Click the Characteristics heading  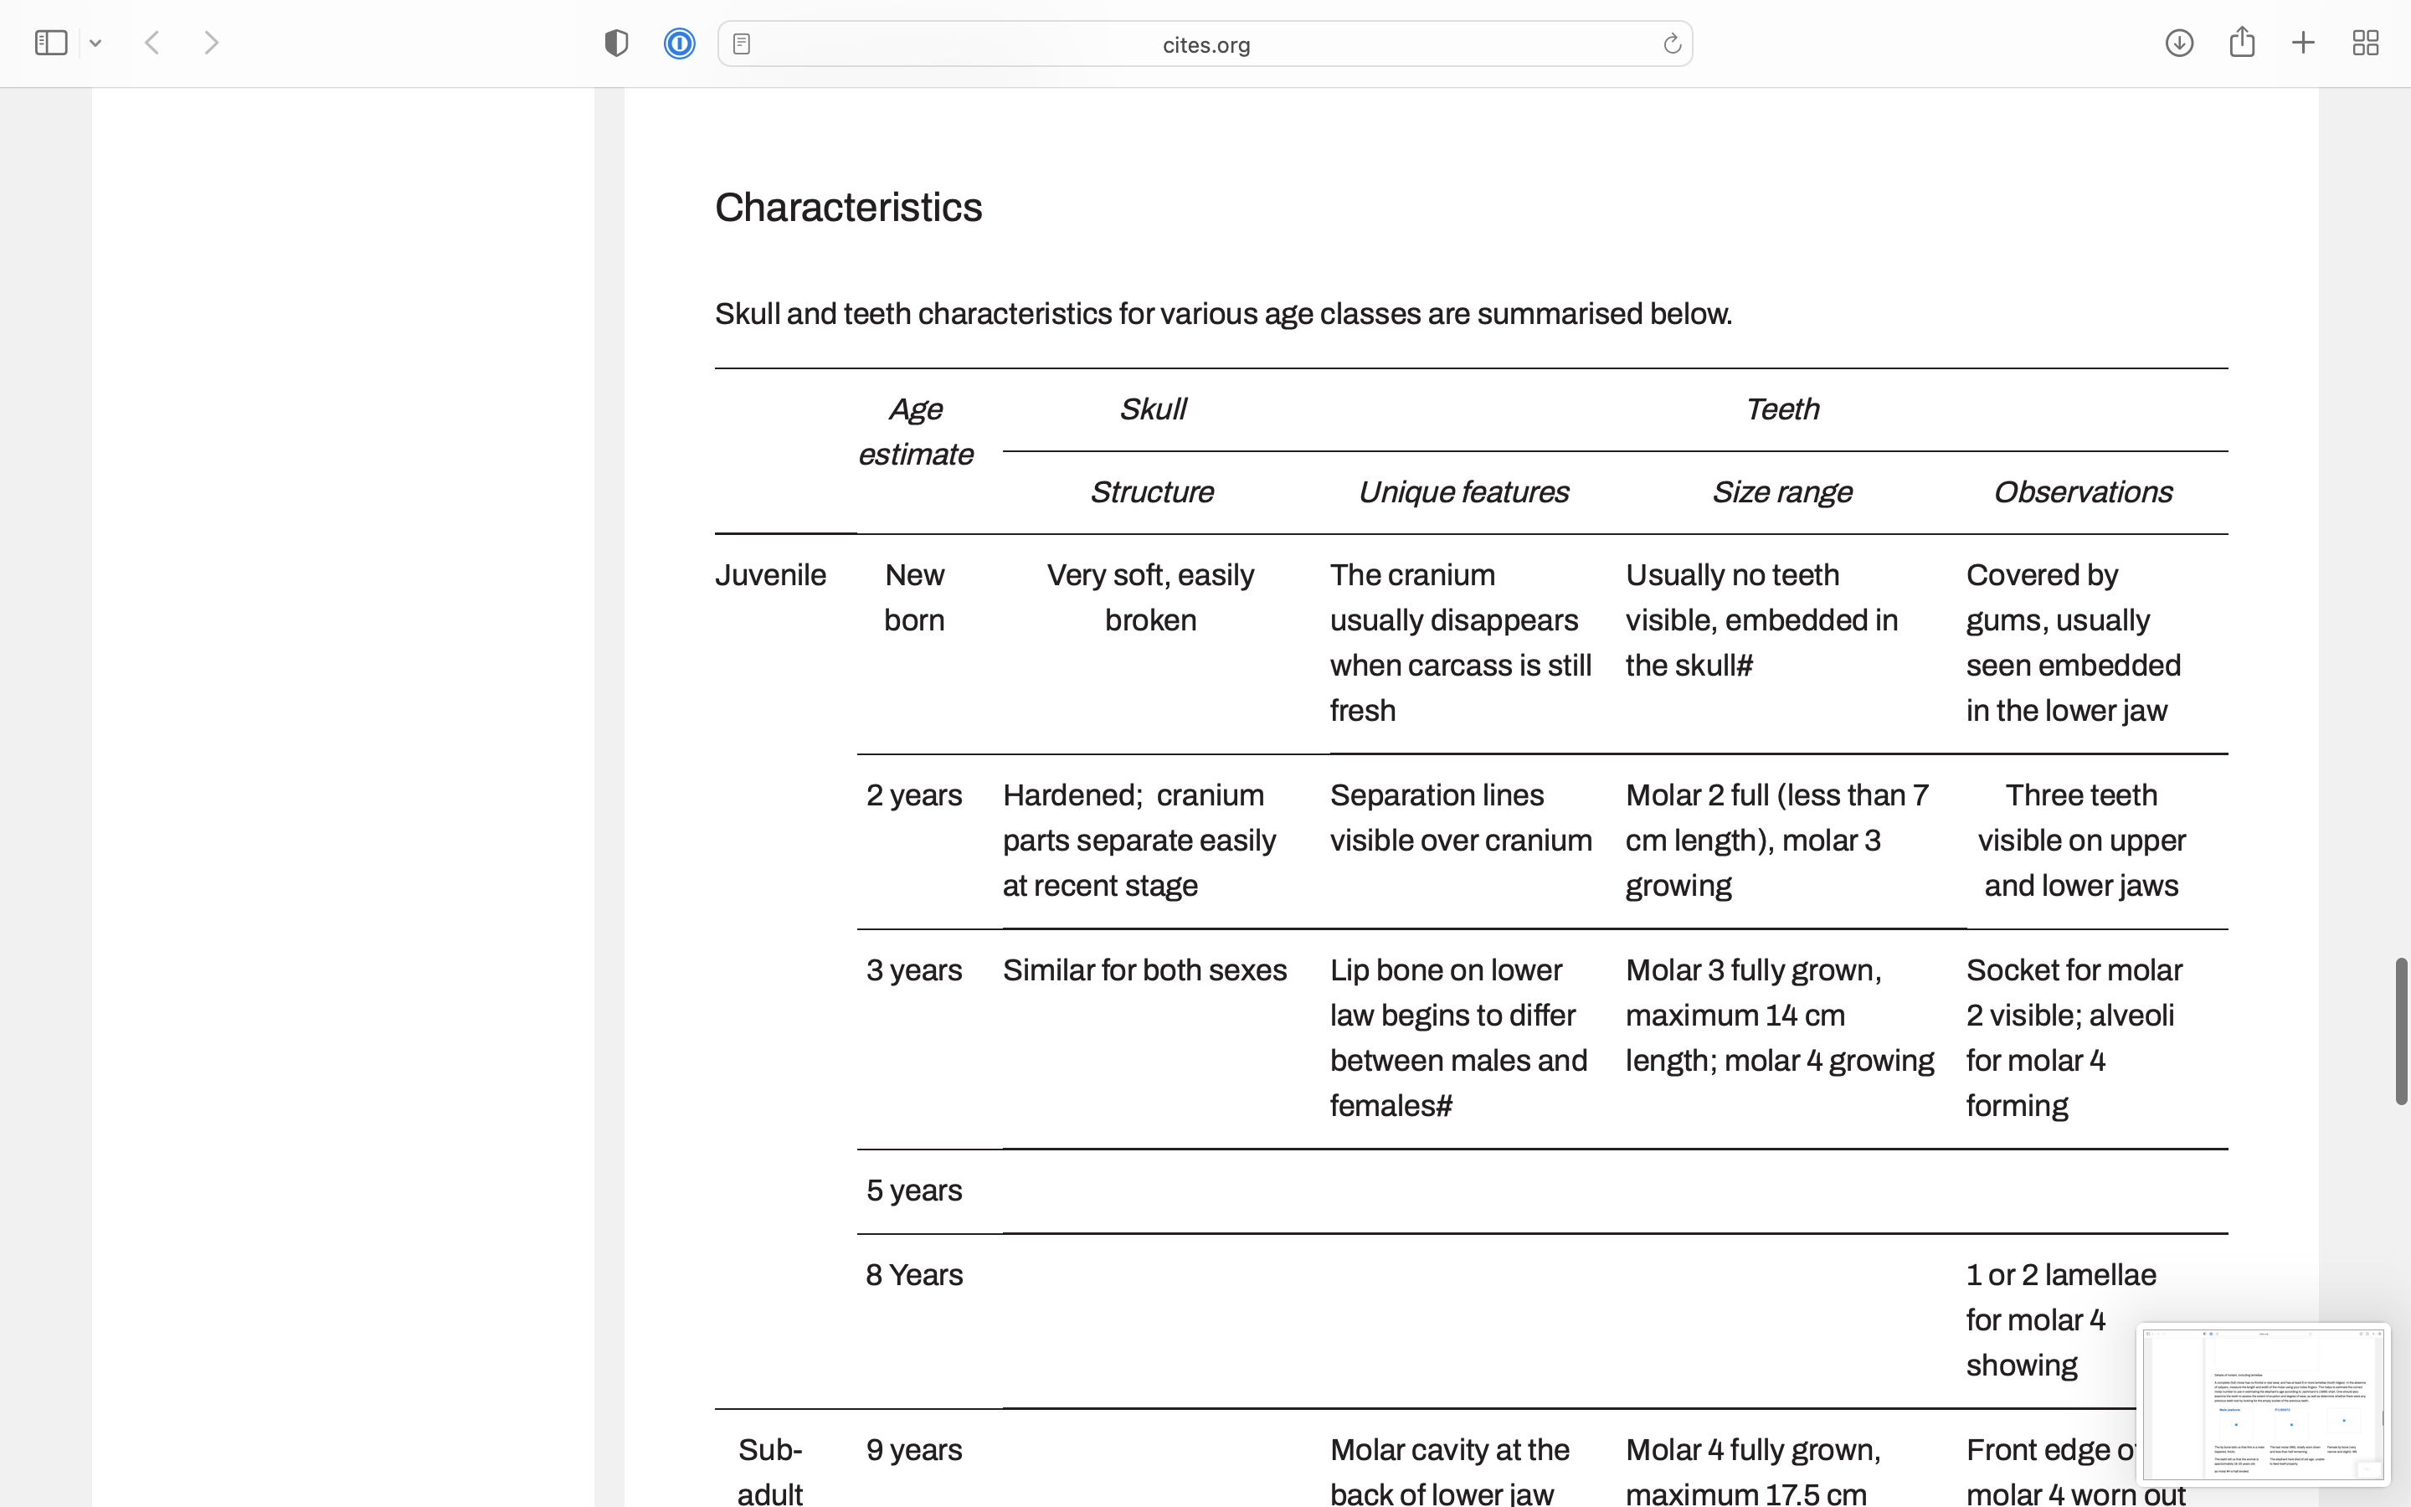[x=848, y=208]
